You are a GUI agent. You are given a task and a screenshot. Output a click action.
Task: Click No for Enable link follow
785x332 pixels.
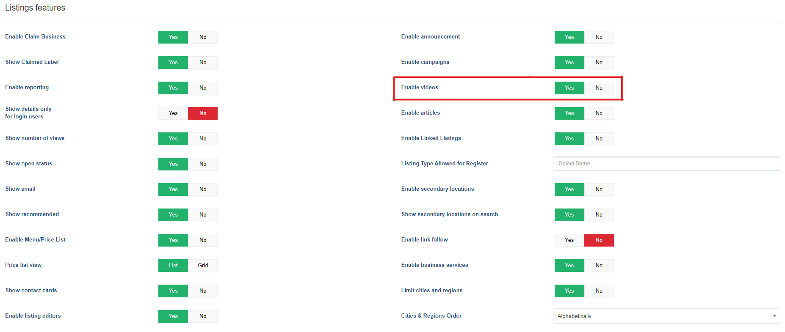point(599,240)
